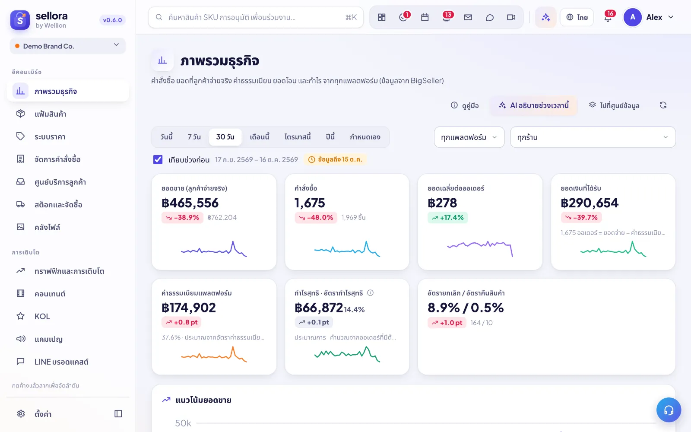
Task: Focus the product SKU search field
Action: pyautogui.click(x=256, y=17)
